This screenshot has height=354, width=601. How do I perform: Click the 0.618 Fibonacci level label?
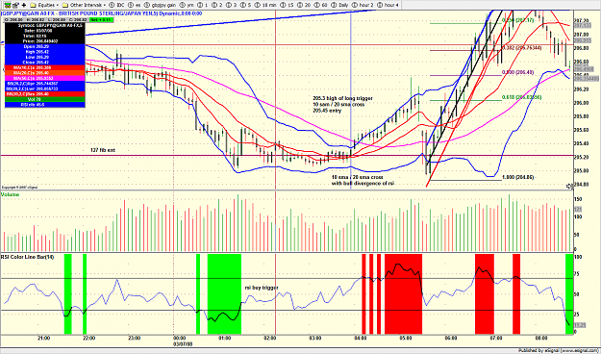(521, 97)
